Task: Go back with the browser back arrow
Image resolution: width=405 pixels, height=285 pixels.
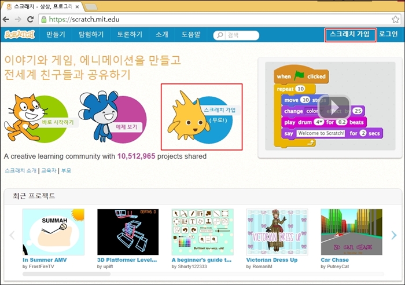Action: click(x=6, y=19)
